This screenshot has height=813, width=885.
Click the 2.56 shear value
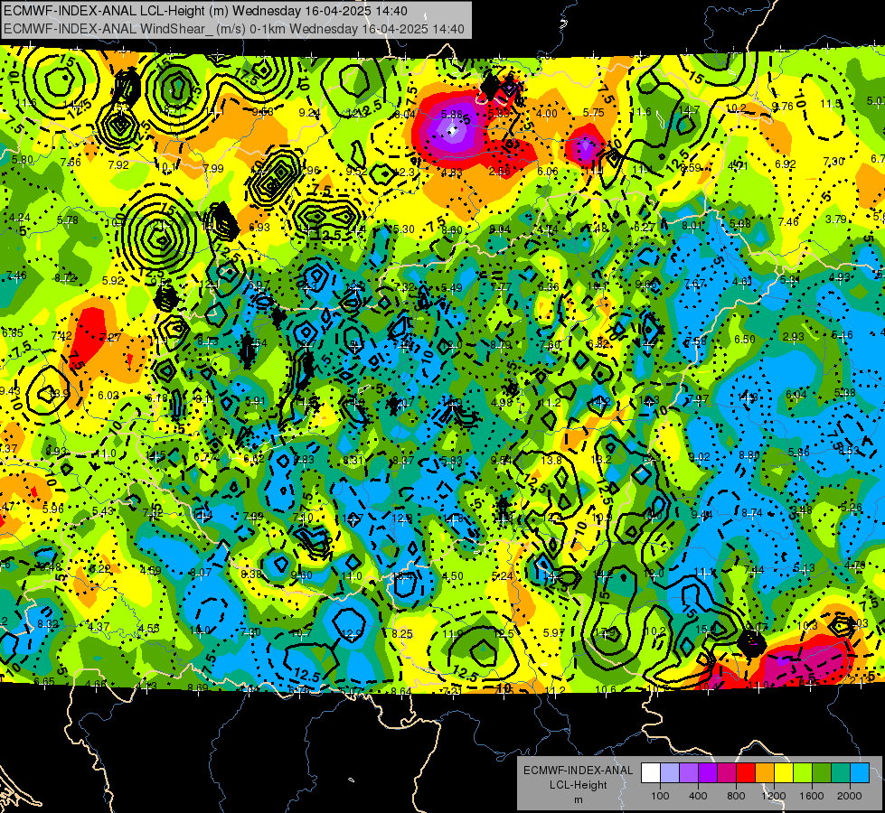[x=500, y=172]
